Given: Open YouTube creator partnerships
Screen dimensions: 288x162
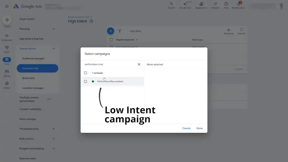Looking at the screenshot, I should coord(29,99).
